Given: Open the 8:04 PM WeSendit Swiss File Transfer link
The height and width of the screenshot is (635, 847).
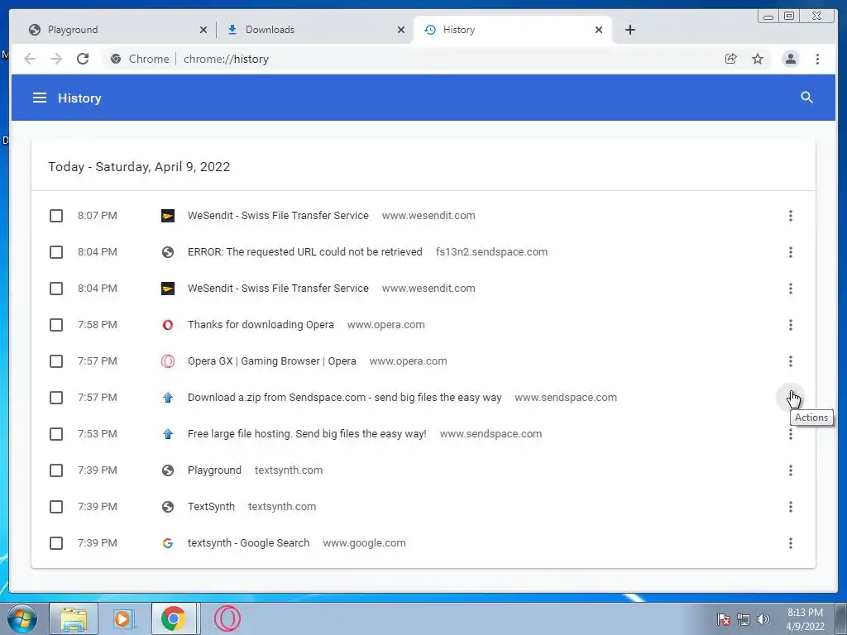Looking at the screenshot, I should click(278, 289).
